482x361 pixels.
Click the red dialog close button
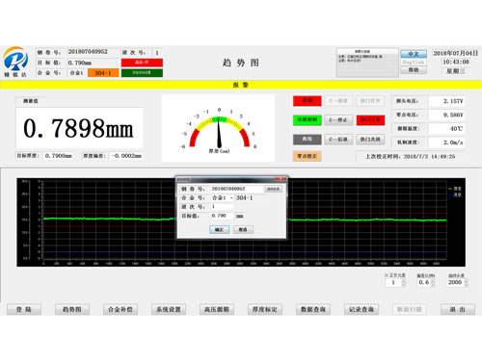point(281,179)
